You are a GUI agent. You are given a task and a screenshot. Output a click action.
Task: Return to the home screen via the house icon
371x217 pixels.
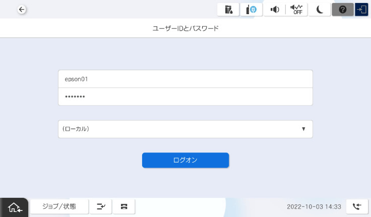pyautogui.click(x=15, y=206)
